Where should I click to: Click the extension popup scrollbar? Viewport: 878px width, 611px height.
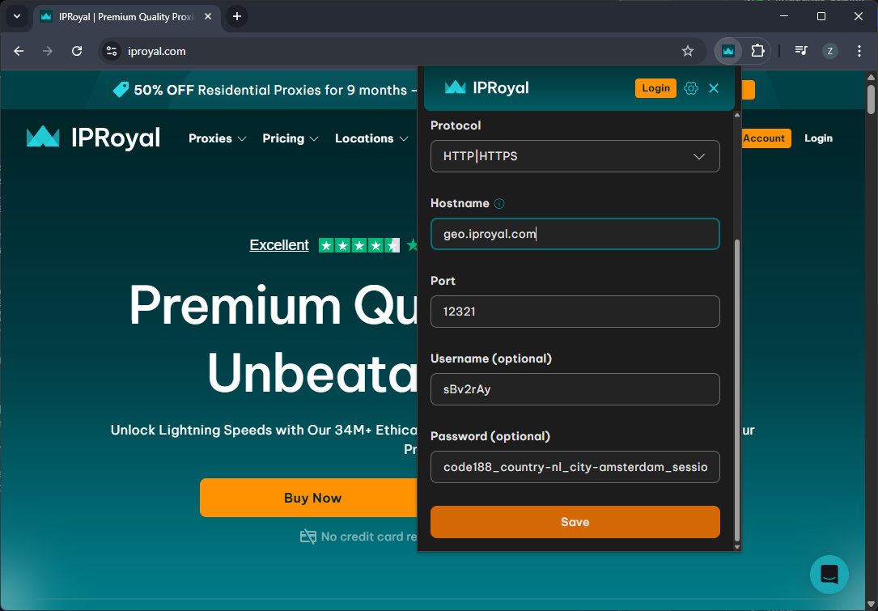coord(736,388)
